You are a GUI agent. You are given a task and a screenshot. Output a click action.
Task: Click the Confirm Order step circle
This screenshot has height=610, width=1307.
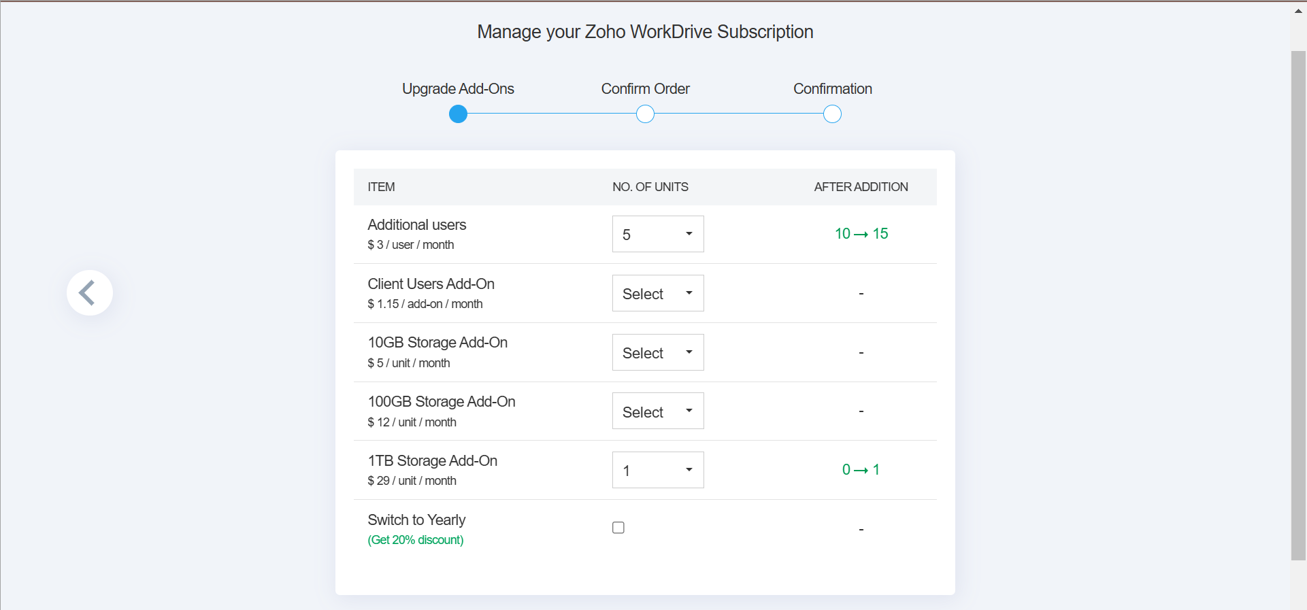[645, 114]
